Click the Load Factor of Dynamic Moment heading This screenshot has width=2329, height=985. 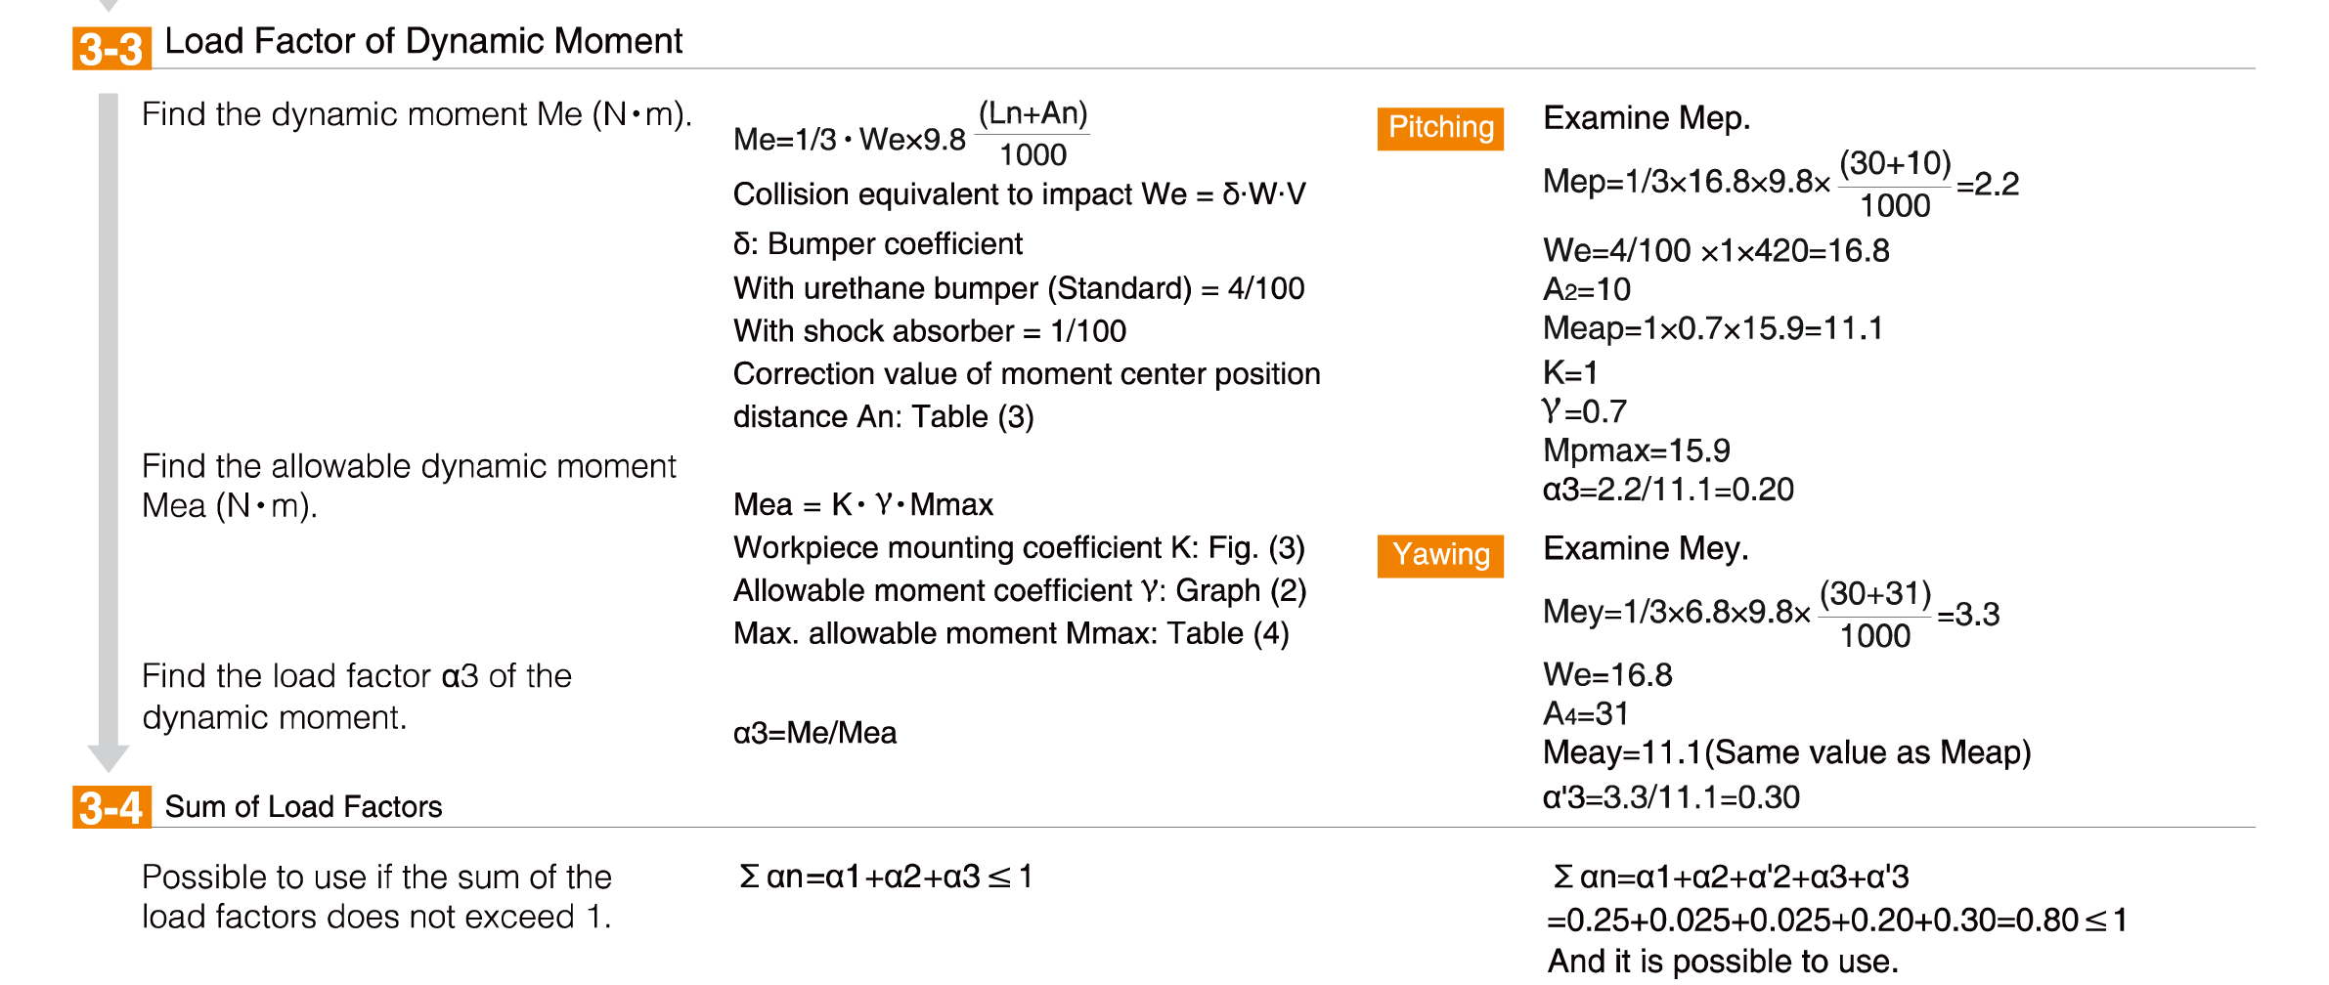[423, 41]
